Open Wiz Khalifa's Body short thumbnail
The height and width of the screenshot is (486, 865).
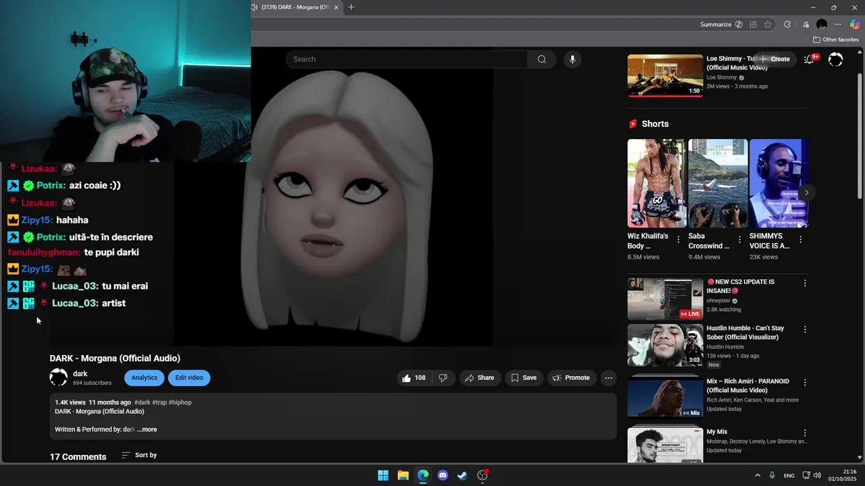click(x=656, y=183)
